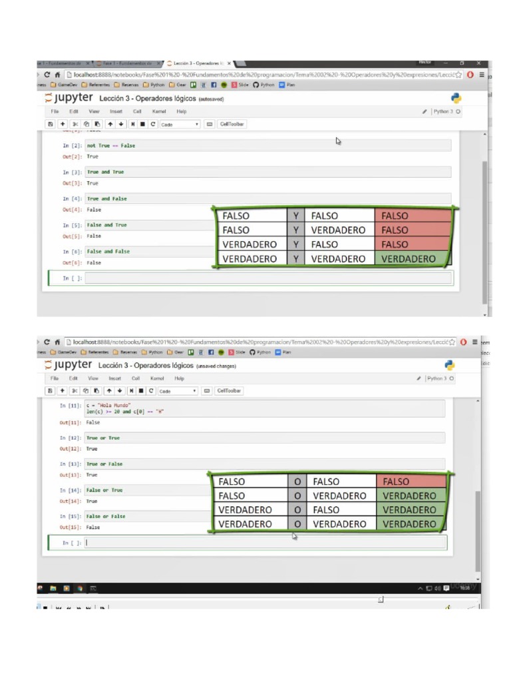Open Edit menu in top notebook

click(x=74, y=111)
